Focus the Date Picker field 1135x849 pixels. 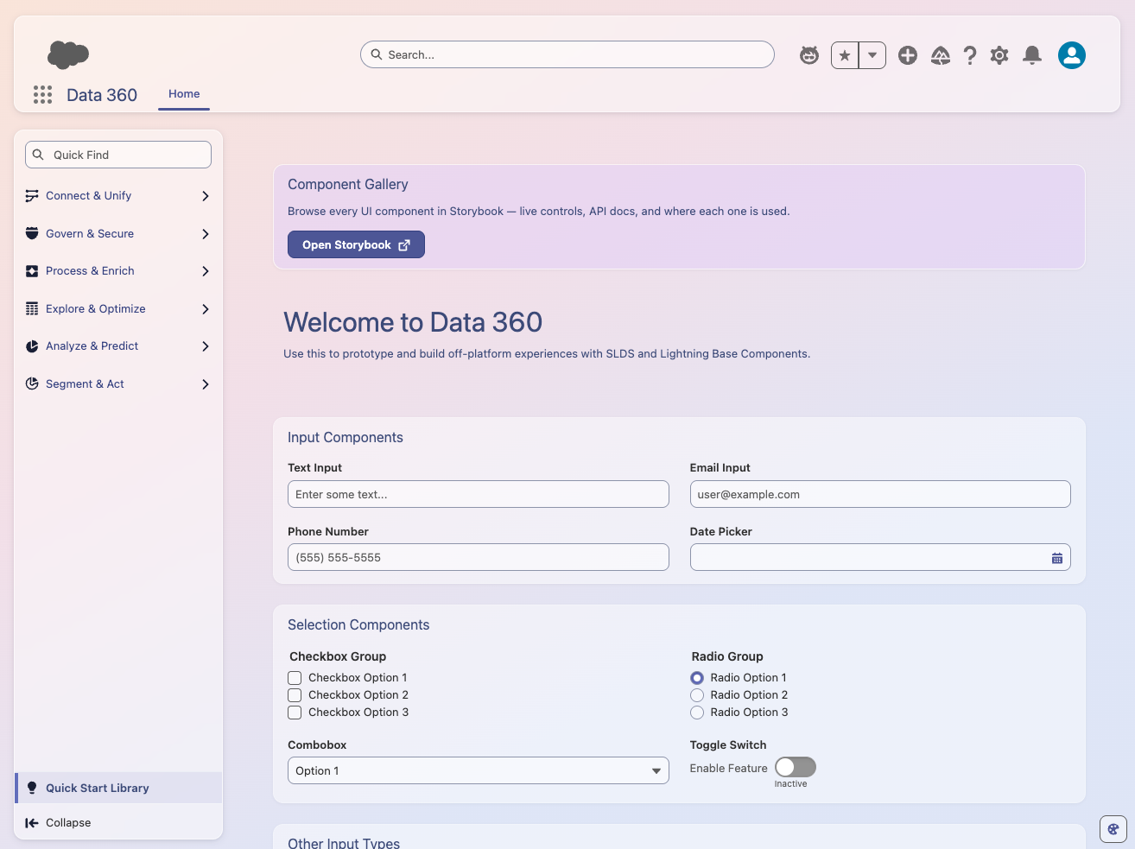(x=880, y=557)
